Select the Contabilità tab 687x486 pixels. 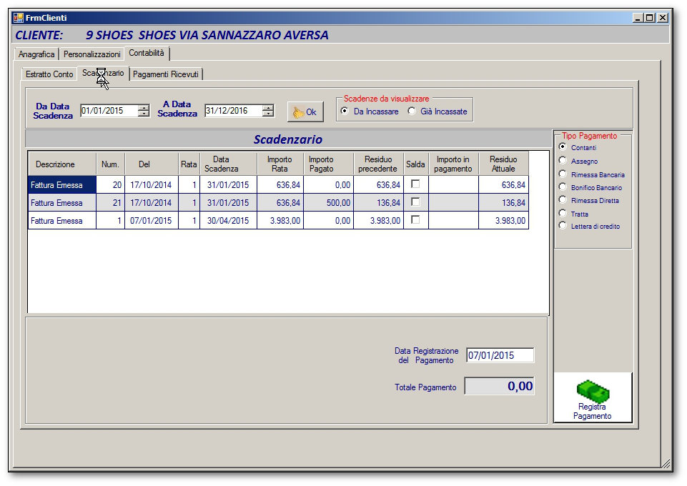[147, 53]
